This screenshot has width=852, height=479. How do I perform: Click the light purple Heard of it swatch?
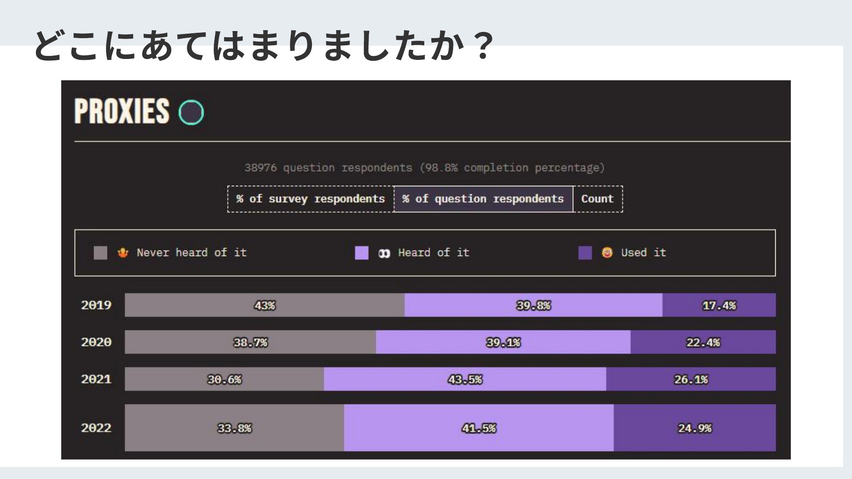pyautogui.click(x=362, y=253)
